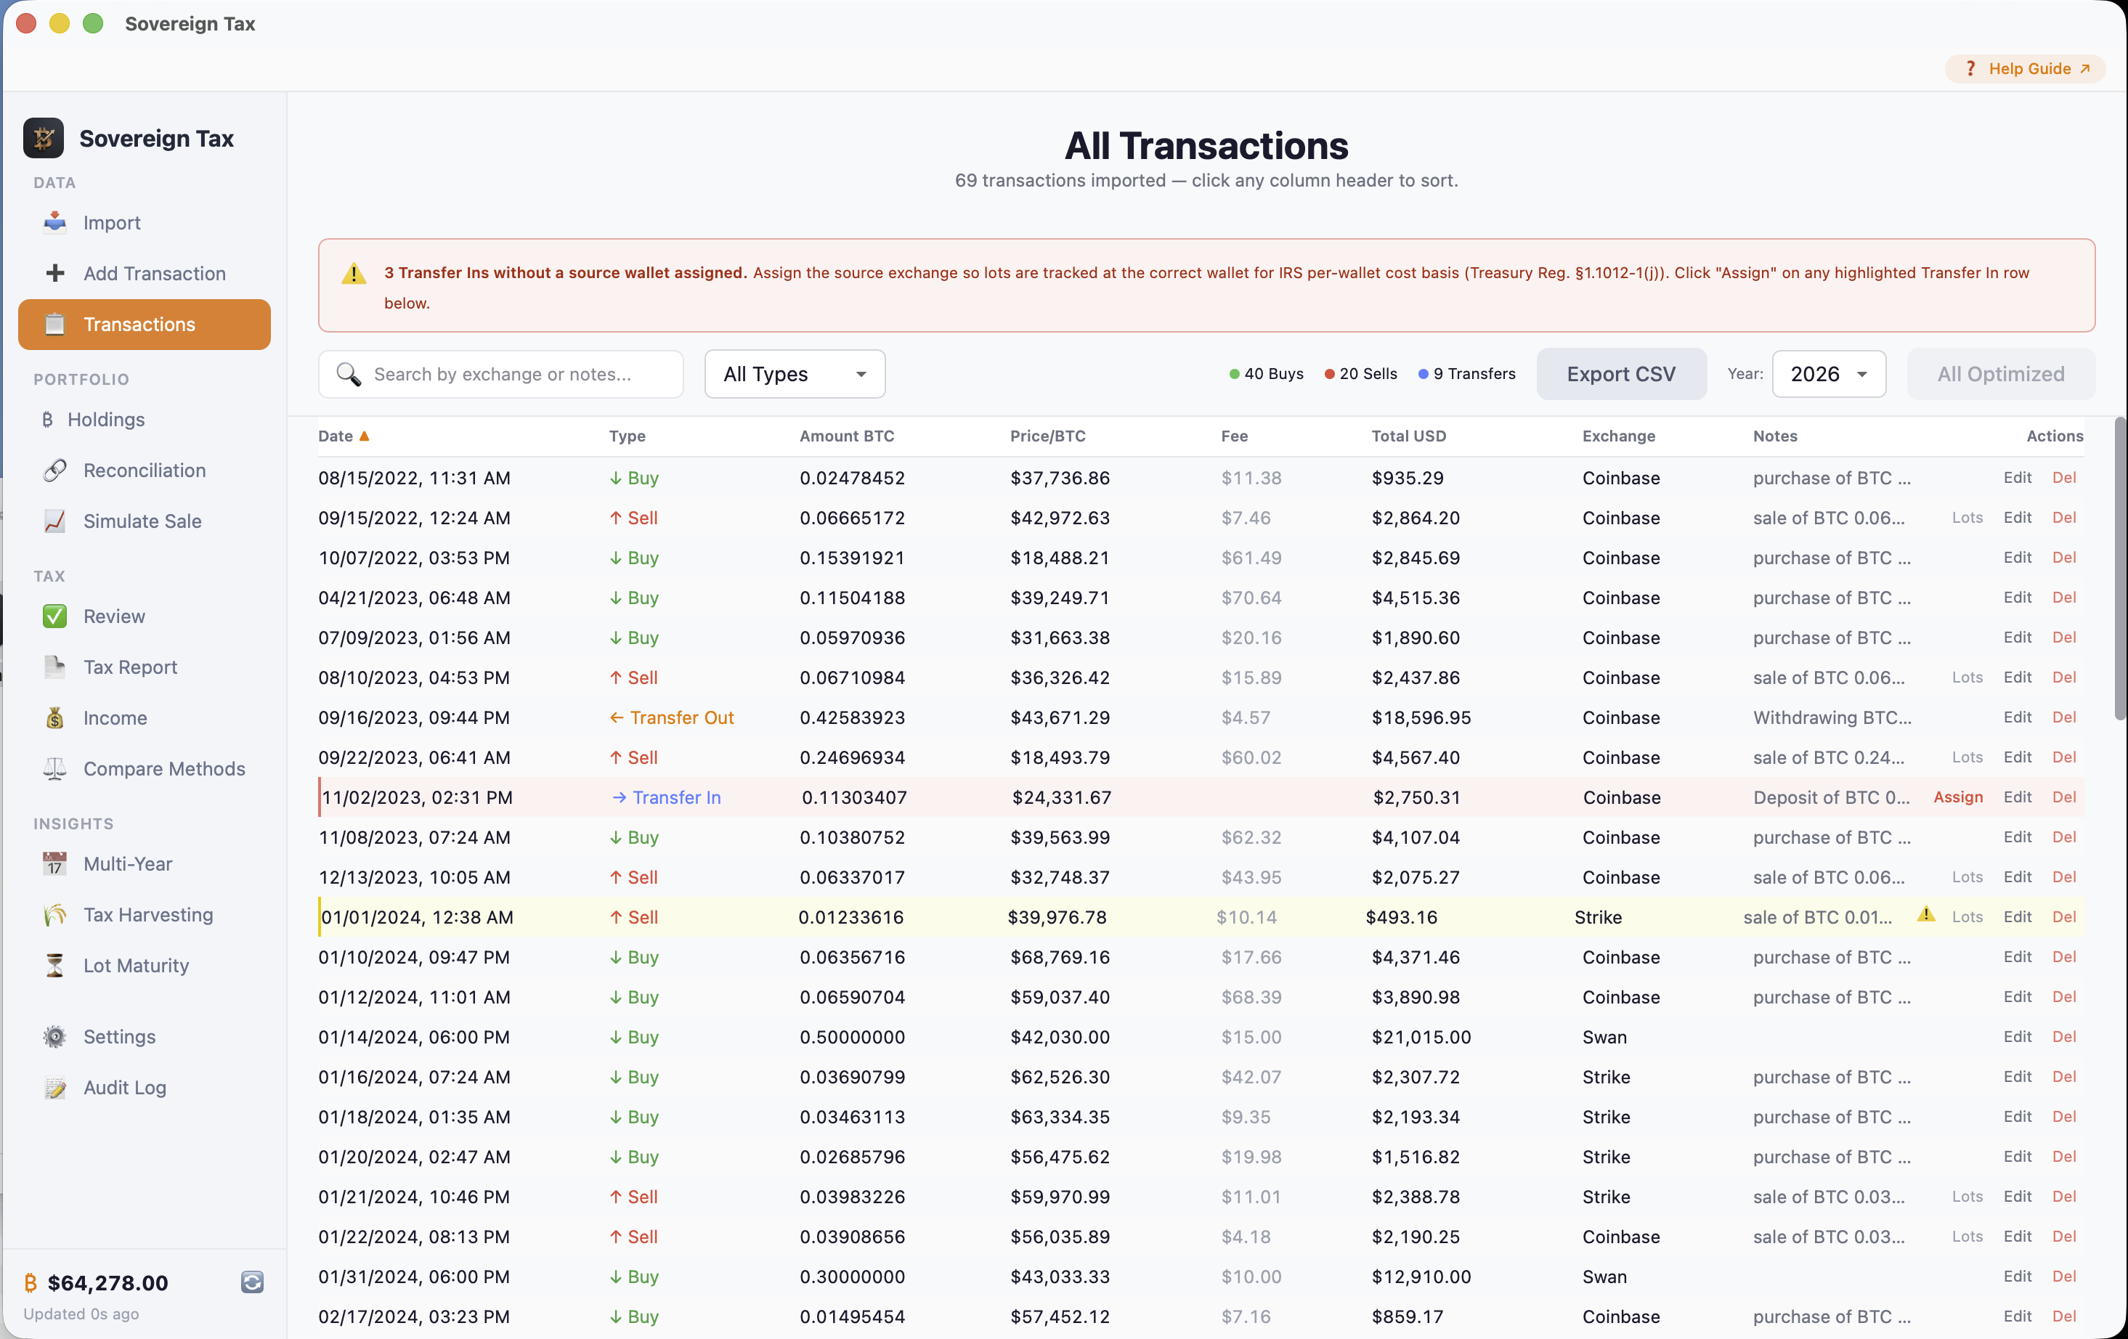Assign the highlighted Transfer In row

coord(1958,797)
